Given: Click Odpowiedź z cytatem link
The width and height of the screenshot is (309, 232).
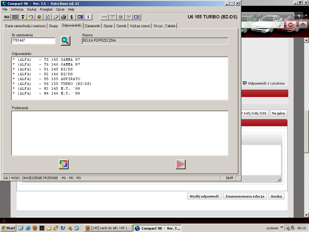Looking at the screenshot, I should [x=264, y=83].
